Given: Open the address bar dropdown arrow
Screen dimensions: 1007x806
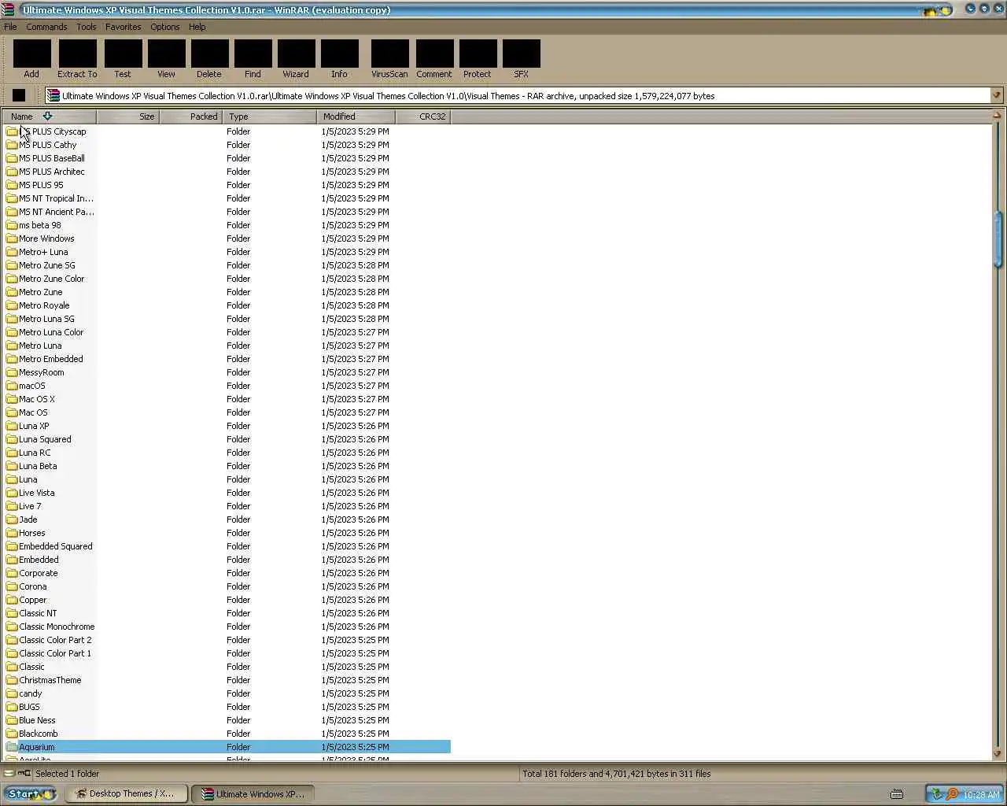Looking at the screenshot, I should [x=997, y=95].
